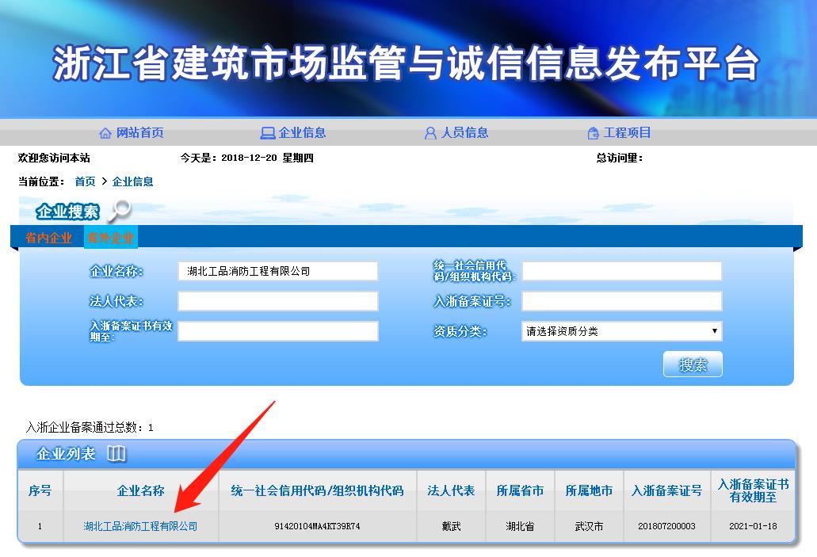Click the 入浙备案证号 column header
Image resolution: width=817 pixels, height=557 pixels.
(x=667, y=490)
